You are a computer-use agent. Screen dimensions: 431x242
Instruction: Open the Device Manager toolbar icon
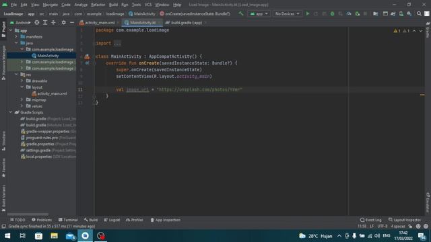(401, 13)
